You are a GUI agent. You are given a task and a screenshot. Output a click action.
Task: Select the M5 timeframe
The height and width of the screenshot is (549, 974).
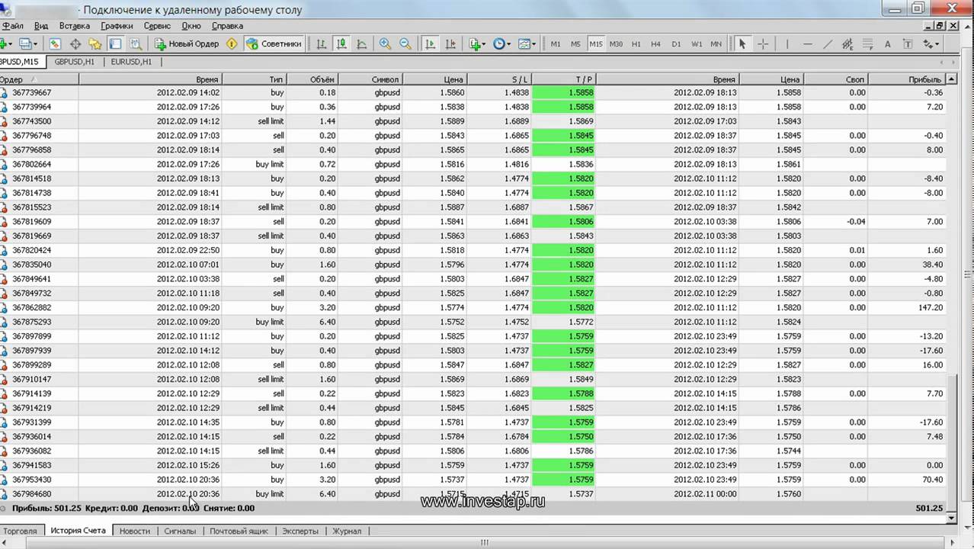[x=575, y=44]
